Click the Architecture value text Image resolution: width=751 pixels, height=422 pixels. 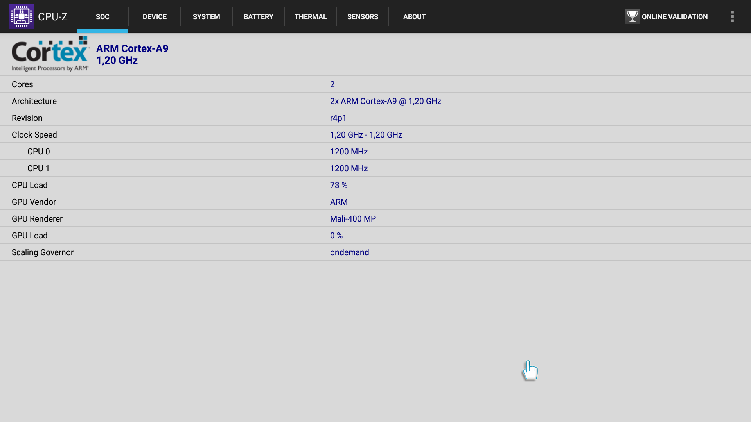pos(385,101)
